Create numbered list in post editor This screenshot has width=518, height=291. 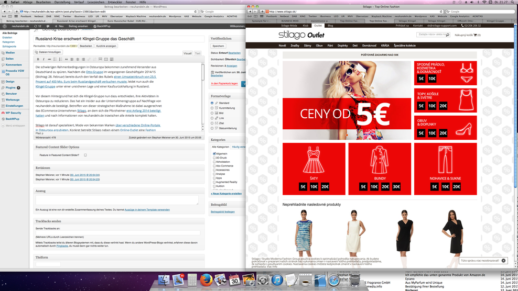point(60,59)
